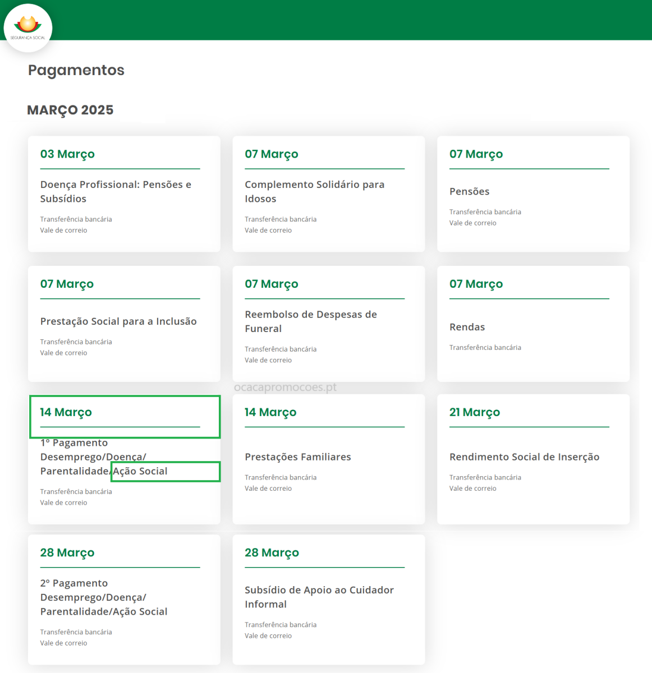The height and width of the screenshot is (673, 652).
Task: Select 2º Pagamento Desemprego/Doença card
Action: 124,600
